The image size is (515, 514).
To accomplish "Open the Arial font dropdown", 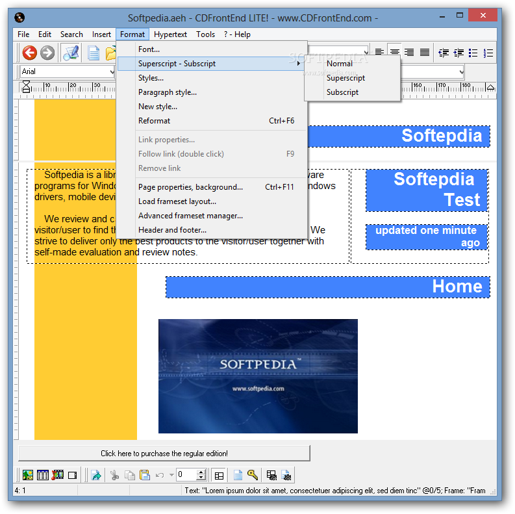I will click(x=112, y=71).
